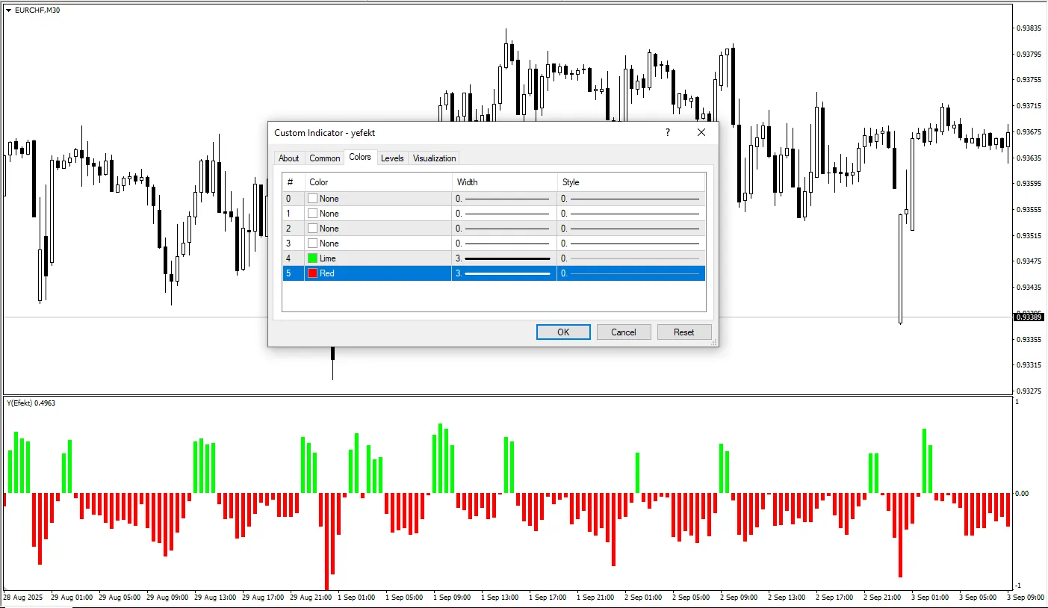Click the EURCHF,M30 chart title dropdown arrow
Screen dimensions: 1048x608
click(8, 10)
